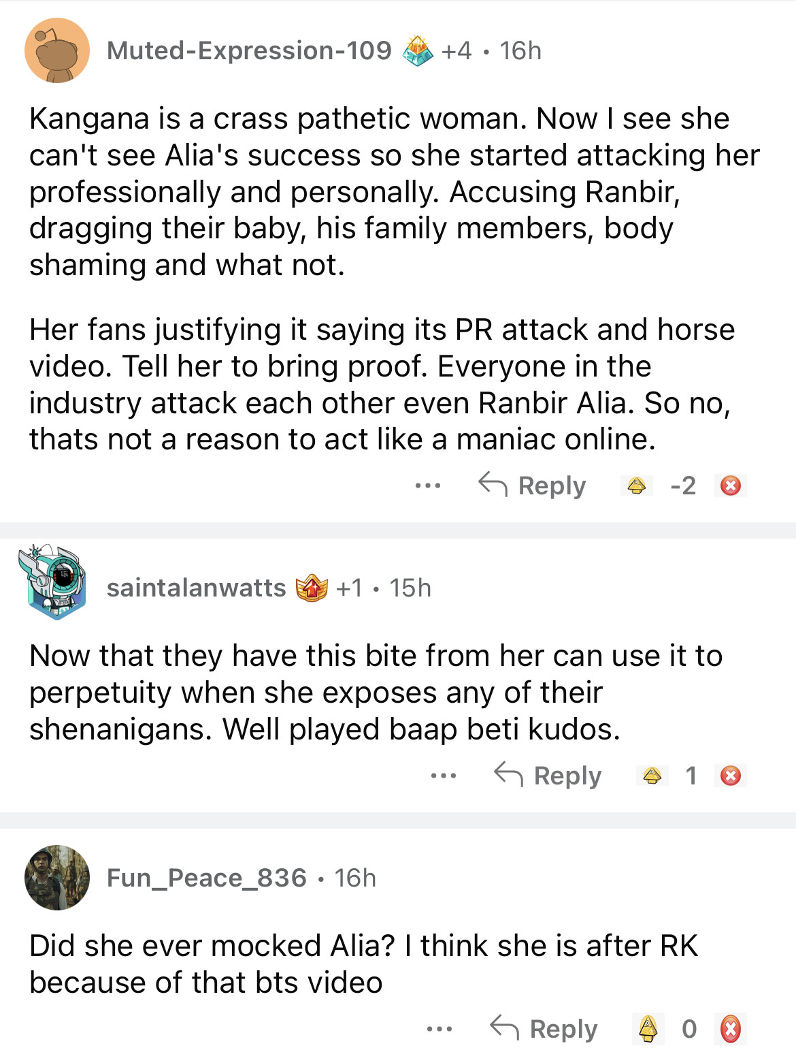Downvote Muted-Expression-109's comment

pos(731,486)
